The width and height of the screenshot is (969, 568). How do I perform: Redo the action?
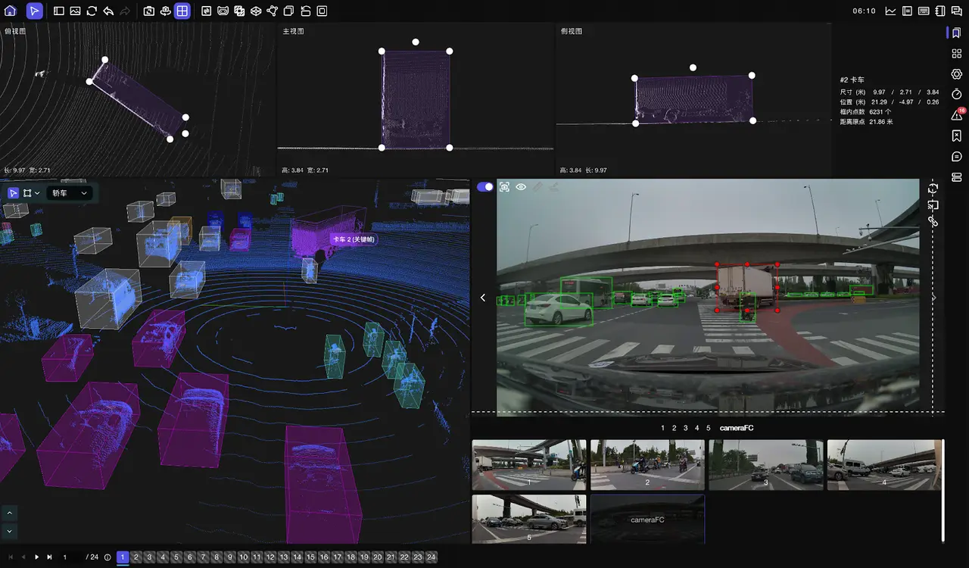125,11
